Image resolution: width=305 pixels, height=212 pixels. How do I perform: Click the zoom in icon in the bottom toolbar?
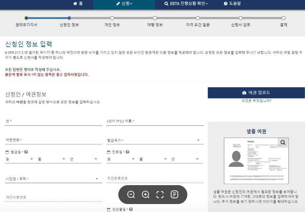145,195
